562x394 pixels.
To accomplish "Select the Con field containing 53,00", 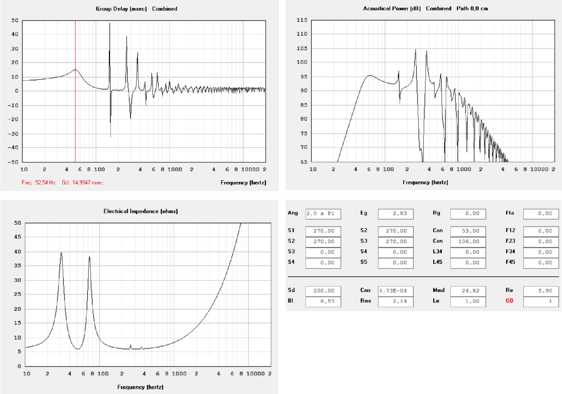I will (468, 231).
